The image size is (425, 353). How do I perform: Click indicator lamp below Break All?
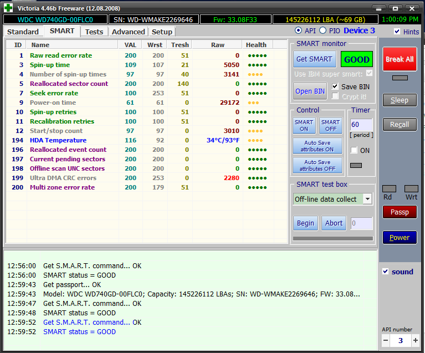click(400, 78)
